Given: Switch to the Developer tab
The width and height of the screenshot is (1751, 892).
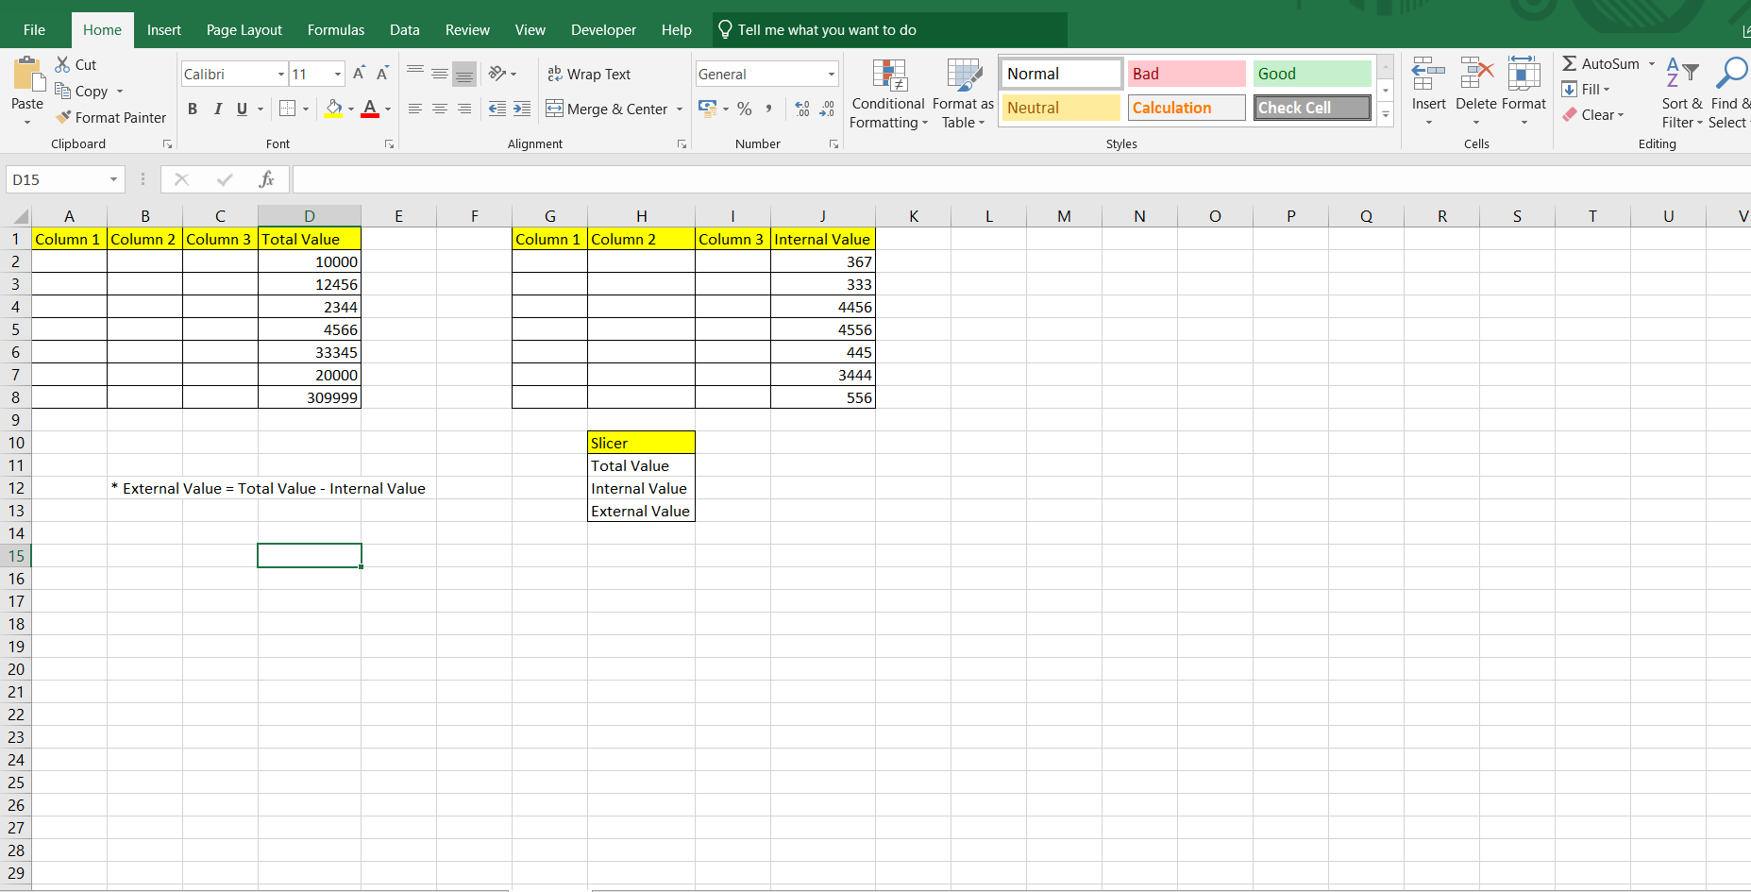Looking at the screenshot, I should point(603,29).
